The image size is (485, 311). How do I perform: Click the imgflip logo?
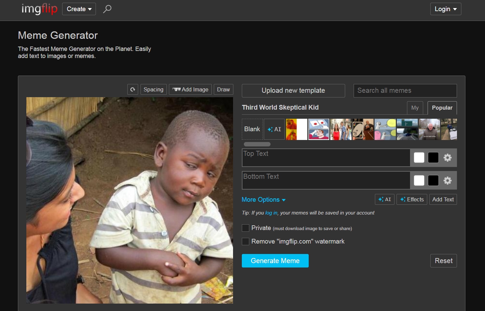pos(39,9)
